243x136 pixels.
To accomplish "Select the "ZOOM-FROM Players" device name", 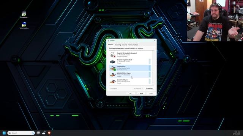I will [124, 73].
